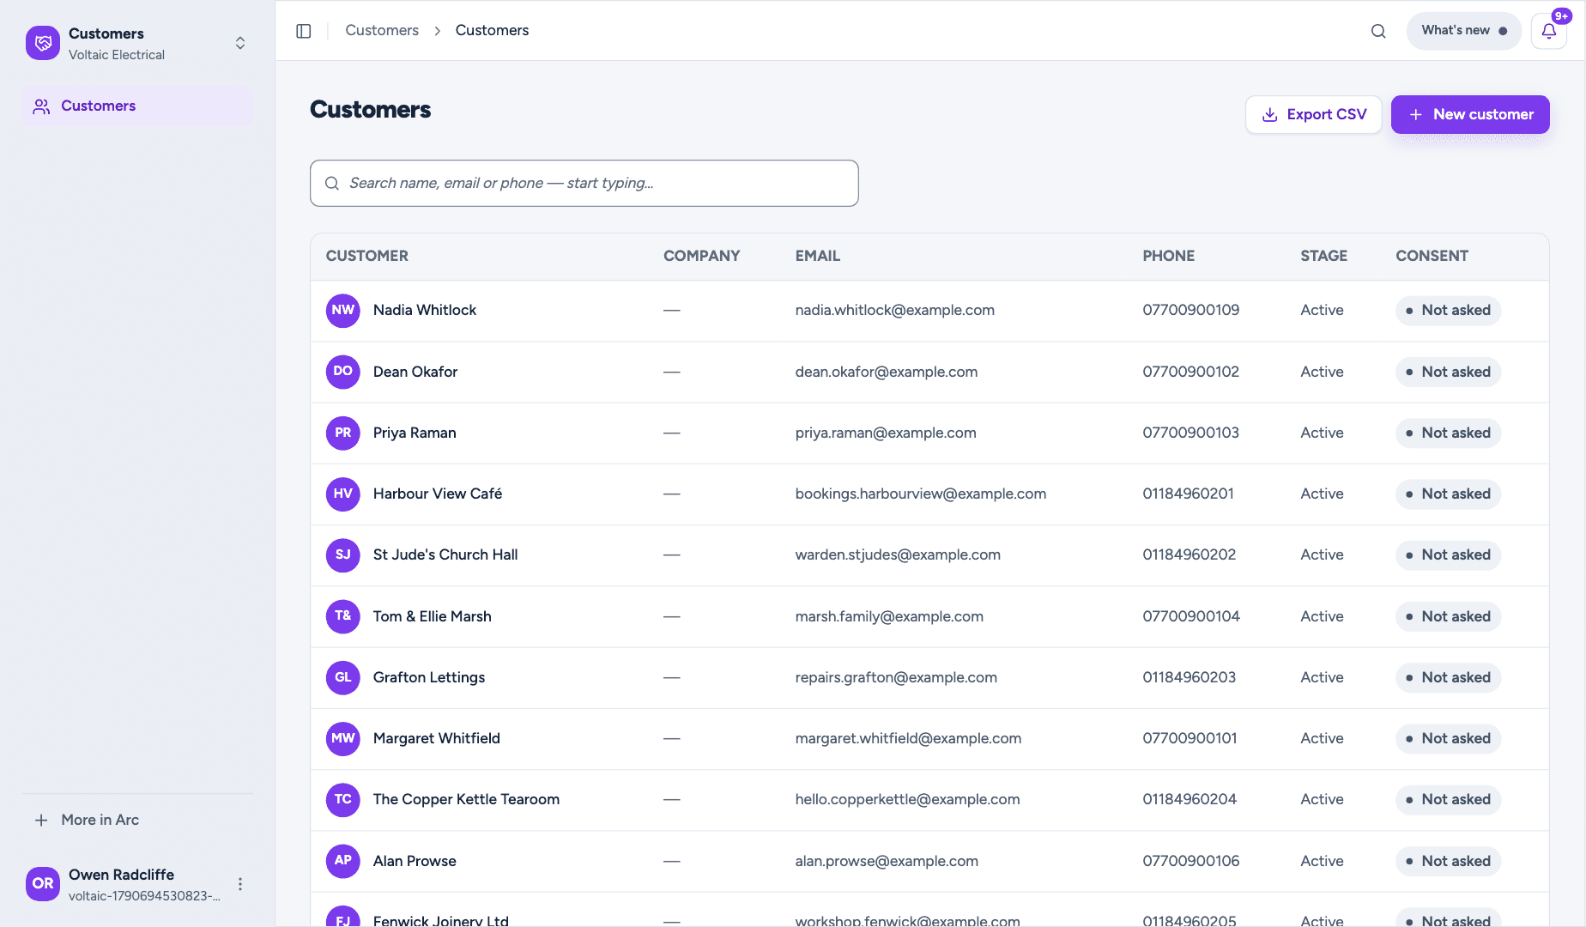Select the NW avatar for Nadia Whitlock
Image resolution: width=1586 pixels, height=927 pixels.
(343, 310)
